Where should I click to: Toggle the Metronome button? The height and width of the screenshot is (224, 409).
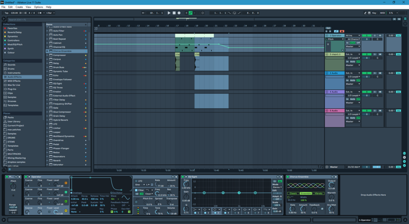[39, 13]
